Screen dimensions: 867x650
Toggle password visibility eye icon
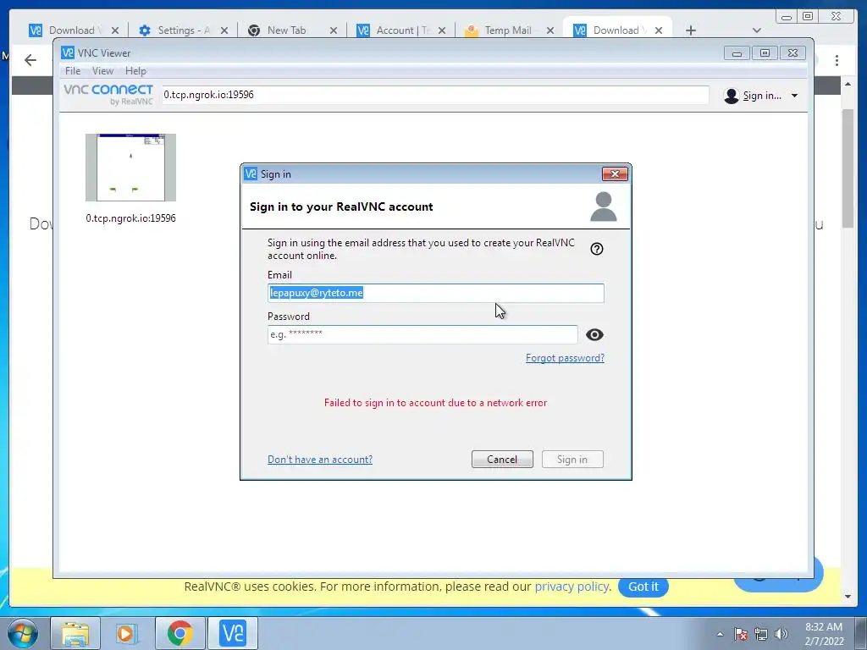click(x=594, y=334)
